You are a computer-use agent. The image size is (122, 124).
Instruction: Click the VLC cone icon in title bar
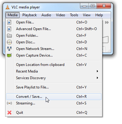point(8,7)
